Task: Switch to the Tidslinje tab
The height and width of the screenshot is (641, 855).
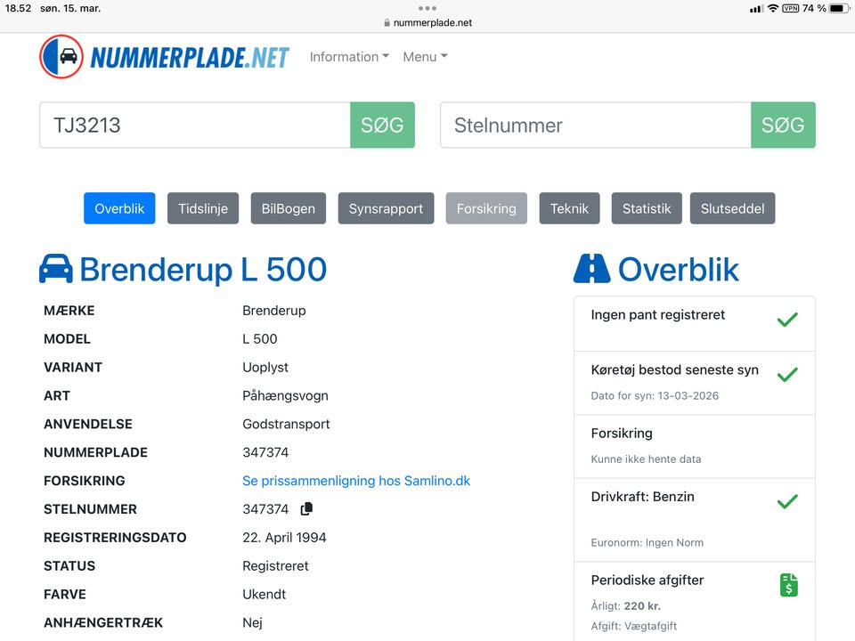Action: 203,208
